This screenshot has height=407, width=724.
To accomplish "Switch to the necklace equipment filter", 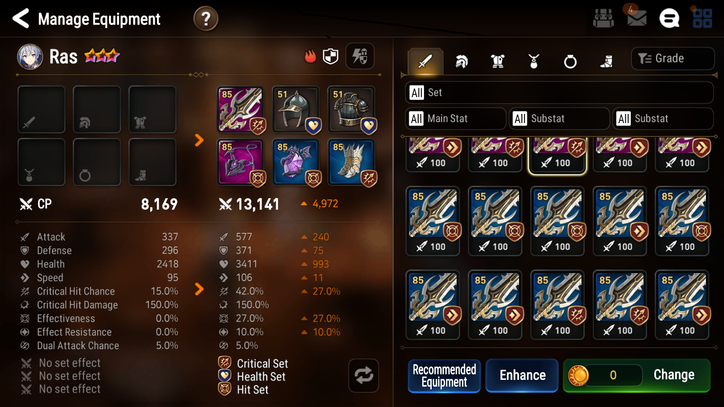I will coord(534,61).
